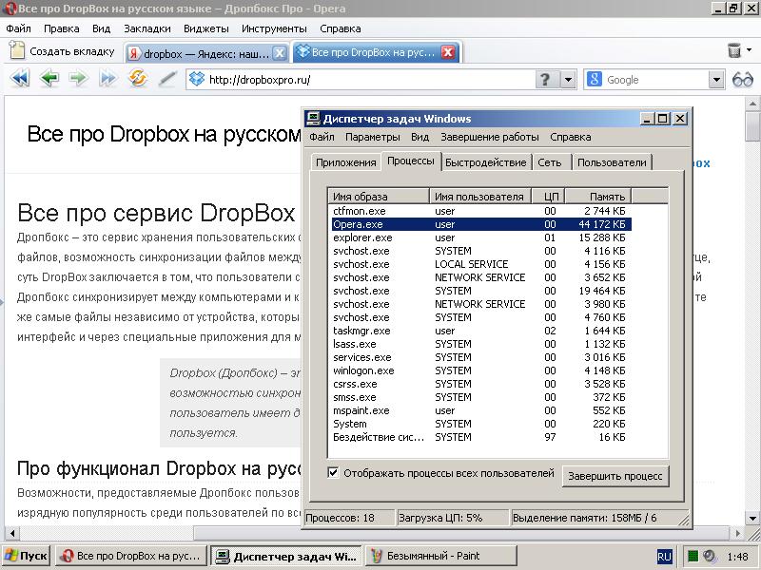761x570 pixels.
Task: Click the RU language indicator in tray
Action: [x=664, y=557]
